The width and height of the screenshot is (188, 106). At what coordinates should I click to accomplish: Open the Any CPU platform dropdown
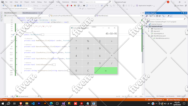click(x=48, y=6)
